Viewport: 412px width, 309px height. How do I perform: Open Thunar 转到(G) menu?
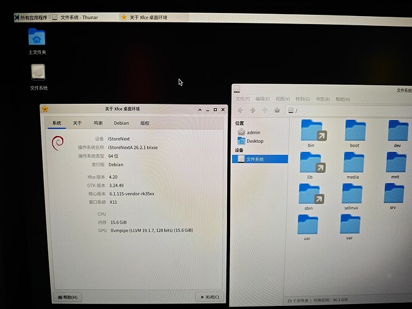pos(303,99)
